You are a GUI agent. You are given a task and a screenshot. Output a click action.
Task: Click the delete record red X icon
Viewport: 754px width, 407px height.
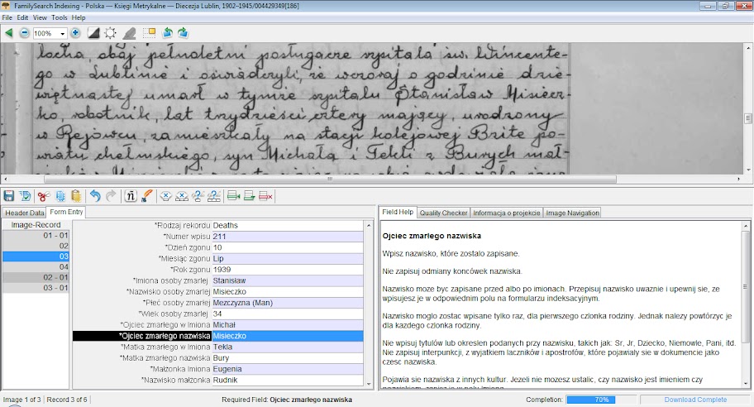tap(266, 196)
